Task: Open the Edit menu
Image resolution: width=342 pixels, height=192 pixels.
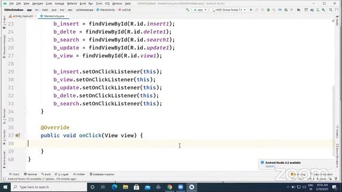Action: coord(19,4)
